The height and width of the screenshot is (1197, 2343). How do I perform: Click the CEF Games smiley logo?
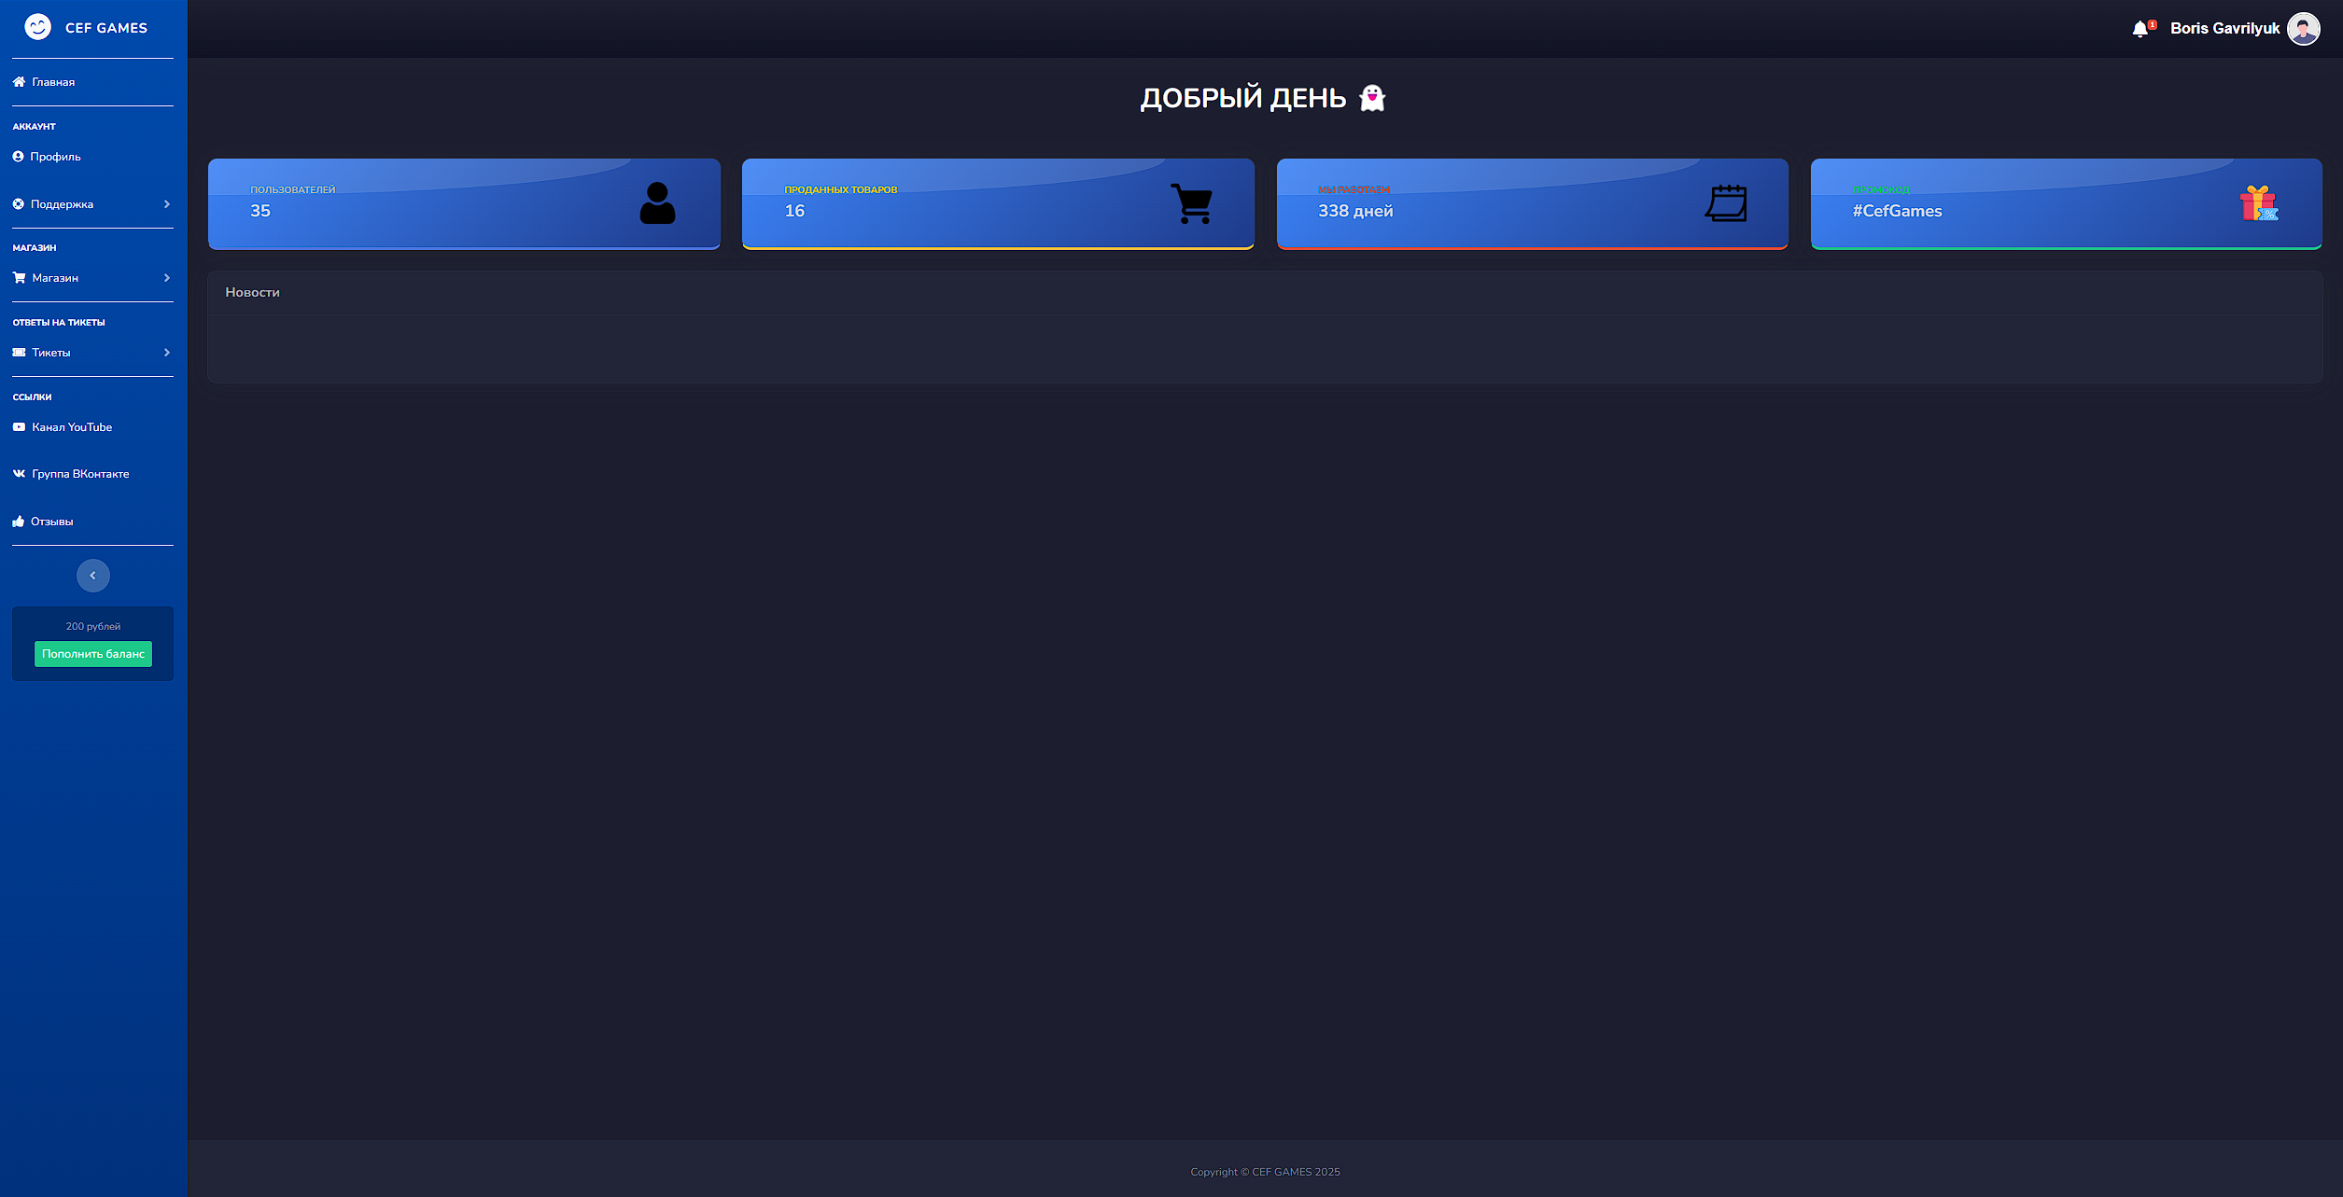point(37,27)
